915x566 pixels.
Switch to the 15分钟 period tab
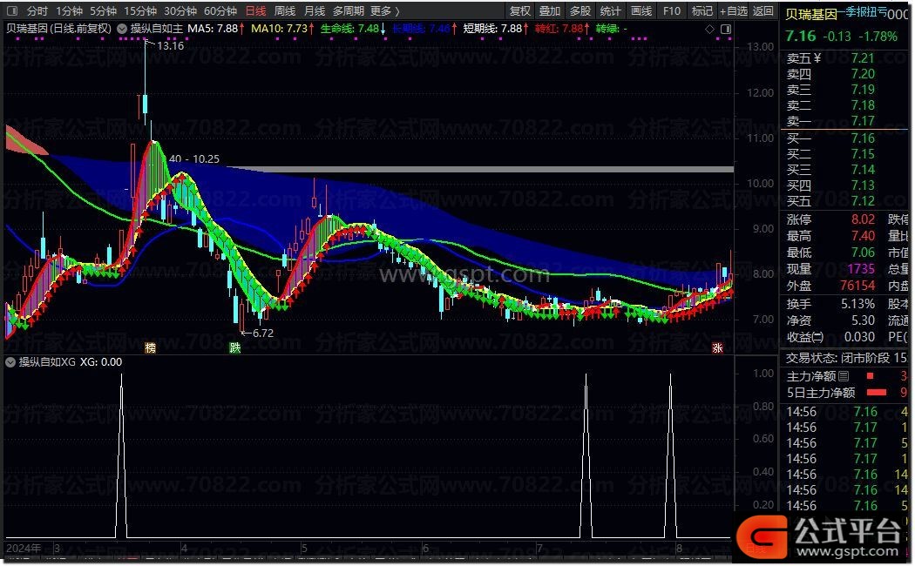(x=140, y=11)
